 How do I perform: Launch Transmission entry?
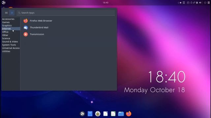[69, 34]
